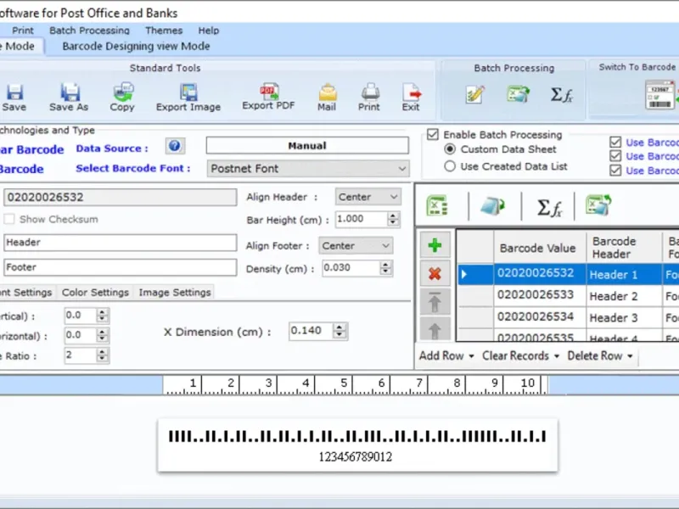Click the green plus add row icon

[x=435, y=245]
